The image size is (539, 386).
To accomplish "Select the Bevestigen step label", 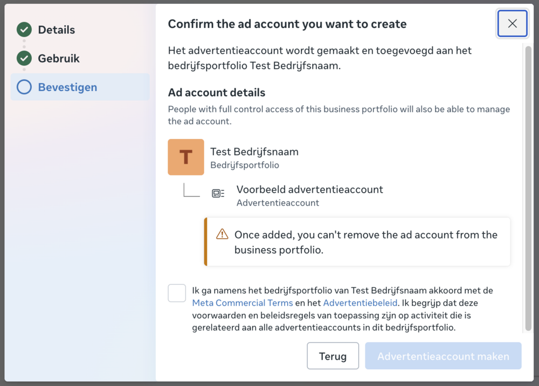I will coord(67,87).
